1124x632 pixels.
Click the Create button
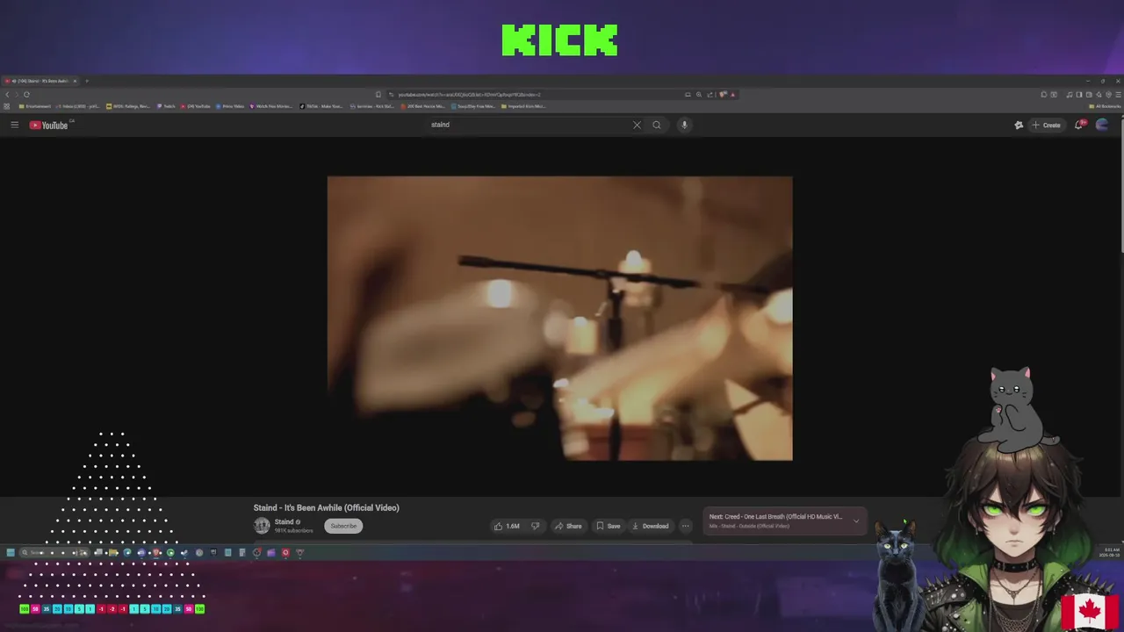(1047, 125)
